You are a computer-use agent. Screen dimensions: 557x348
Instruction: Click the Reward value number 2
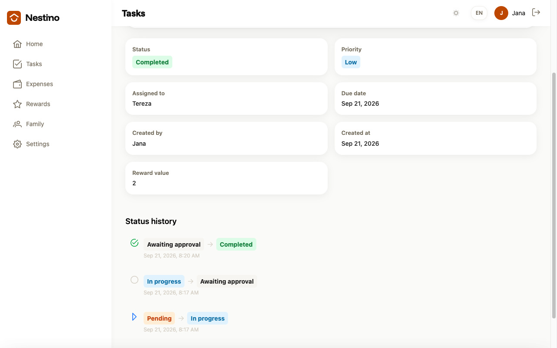134,183
